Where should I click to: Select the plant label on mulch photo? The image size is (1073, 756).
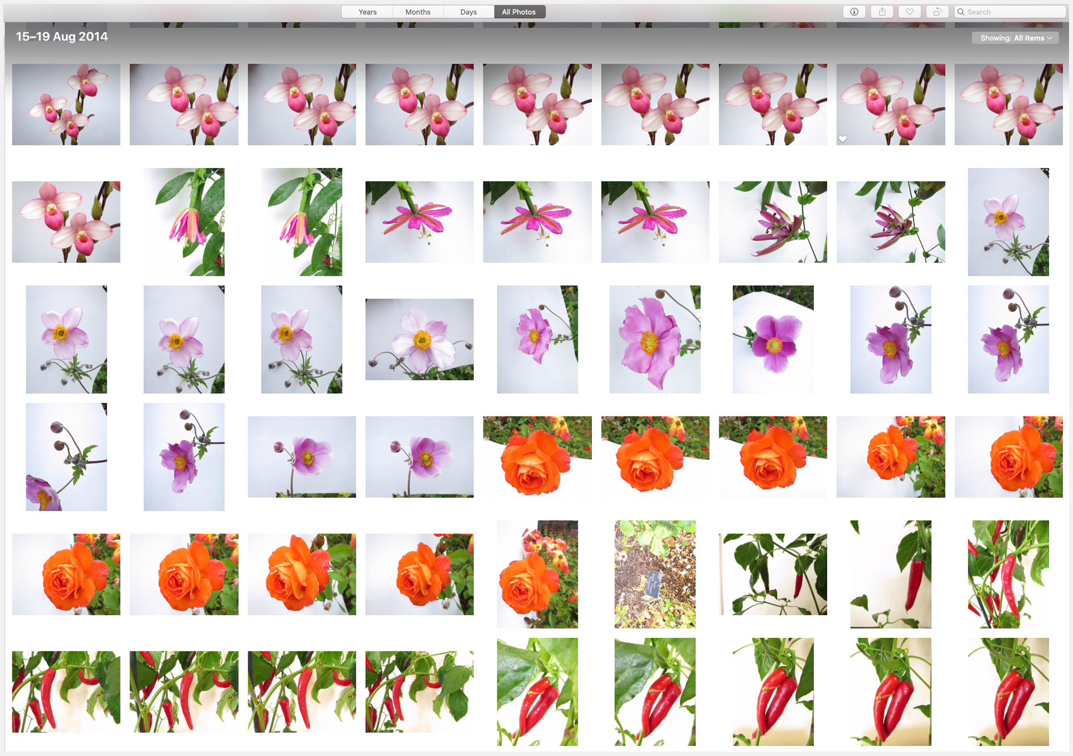(x=654, y=574)
